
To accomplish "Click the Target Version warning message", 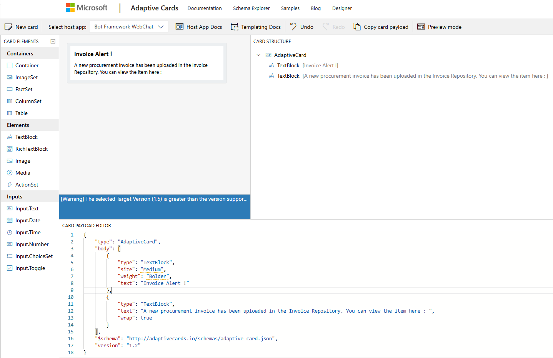I will (154, 199).
